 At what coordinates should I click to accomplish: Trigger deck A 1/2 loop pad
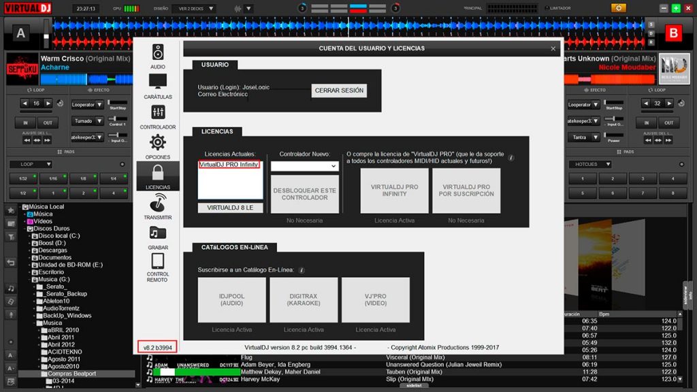23,193
